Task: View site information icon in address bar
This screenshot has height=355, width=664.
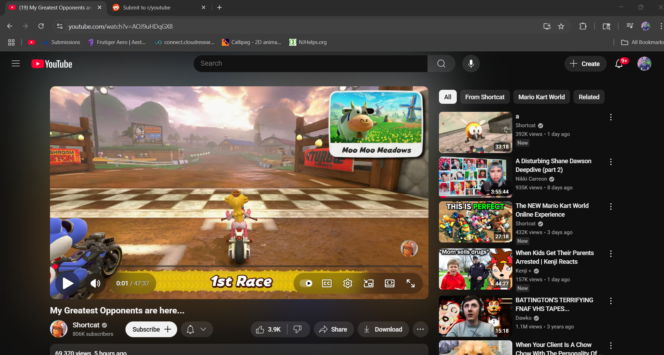Action: coord(60,26)
